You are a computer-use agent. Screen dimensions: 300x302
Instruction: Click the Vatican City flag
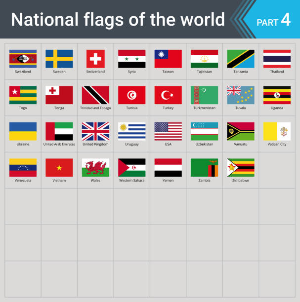pos(277,131)
